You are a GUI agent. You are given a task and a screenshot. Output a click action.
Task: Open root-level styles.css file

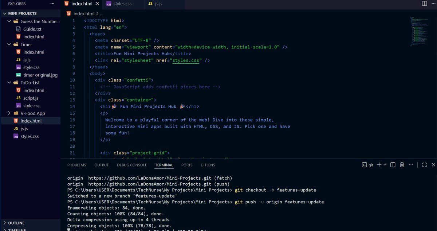click(x=30, y=136)
